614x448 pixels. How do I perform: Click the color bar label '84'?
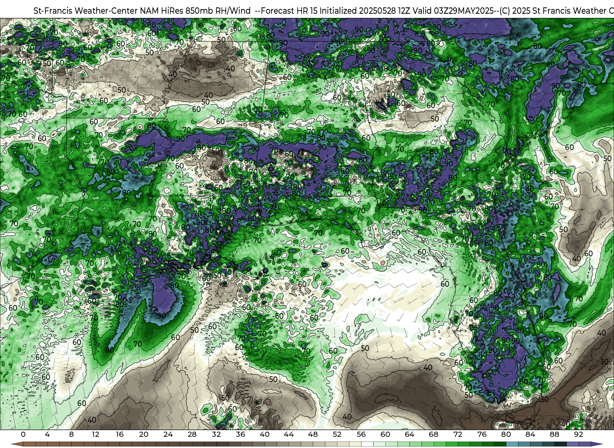(530, 435)
